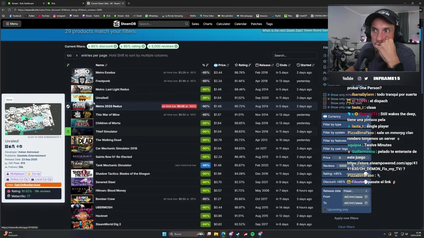The width and height of the screenshot is (424, 238).
Task: Click the Frostpunk game thumbnail
Action: (x=82, y=81)
